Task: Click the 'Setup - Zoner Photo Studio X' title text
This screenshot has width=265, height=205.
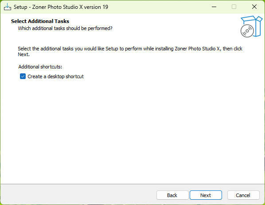Action: (x=48, y=7)
